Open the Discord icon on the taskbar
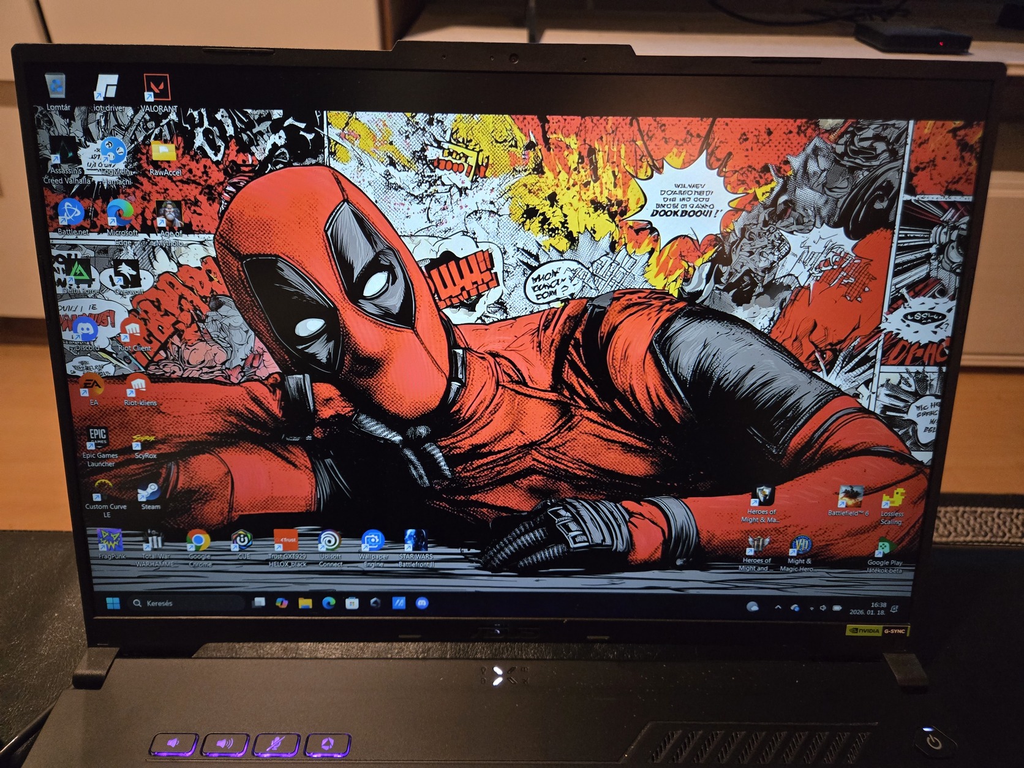Image resolution: width=1024 pixels, height=768 pixels. click(x=422, y=603)
